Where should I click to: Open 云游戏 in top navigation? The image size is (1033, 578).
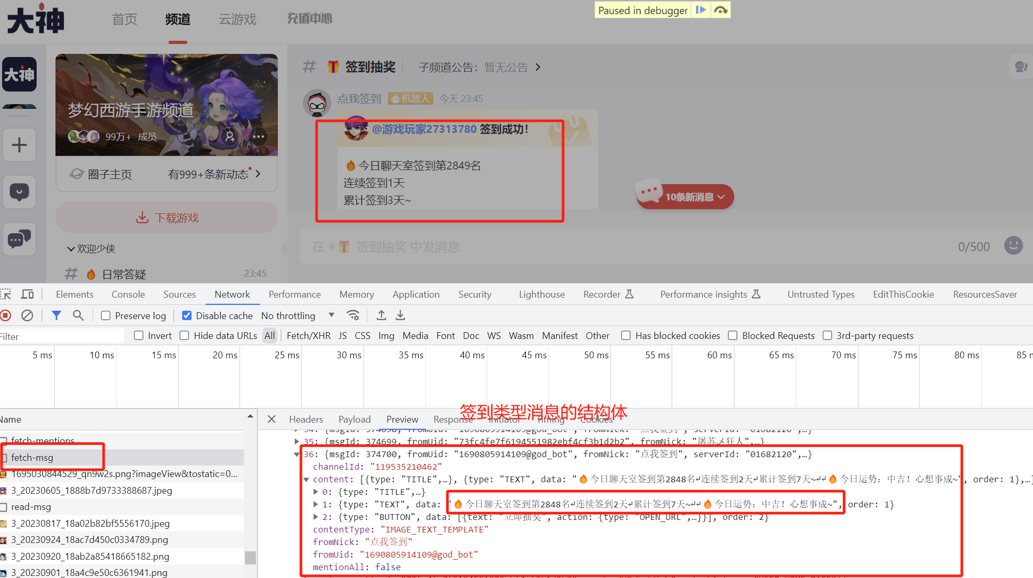point(238,19)
